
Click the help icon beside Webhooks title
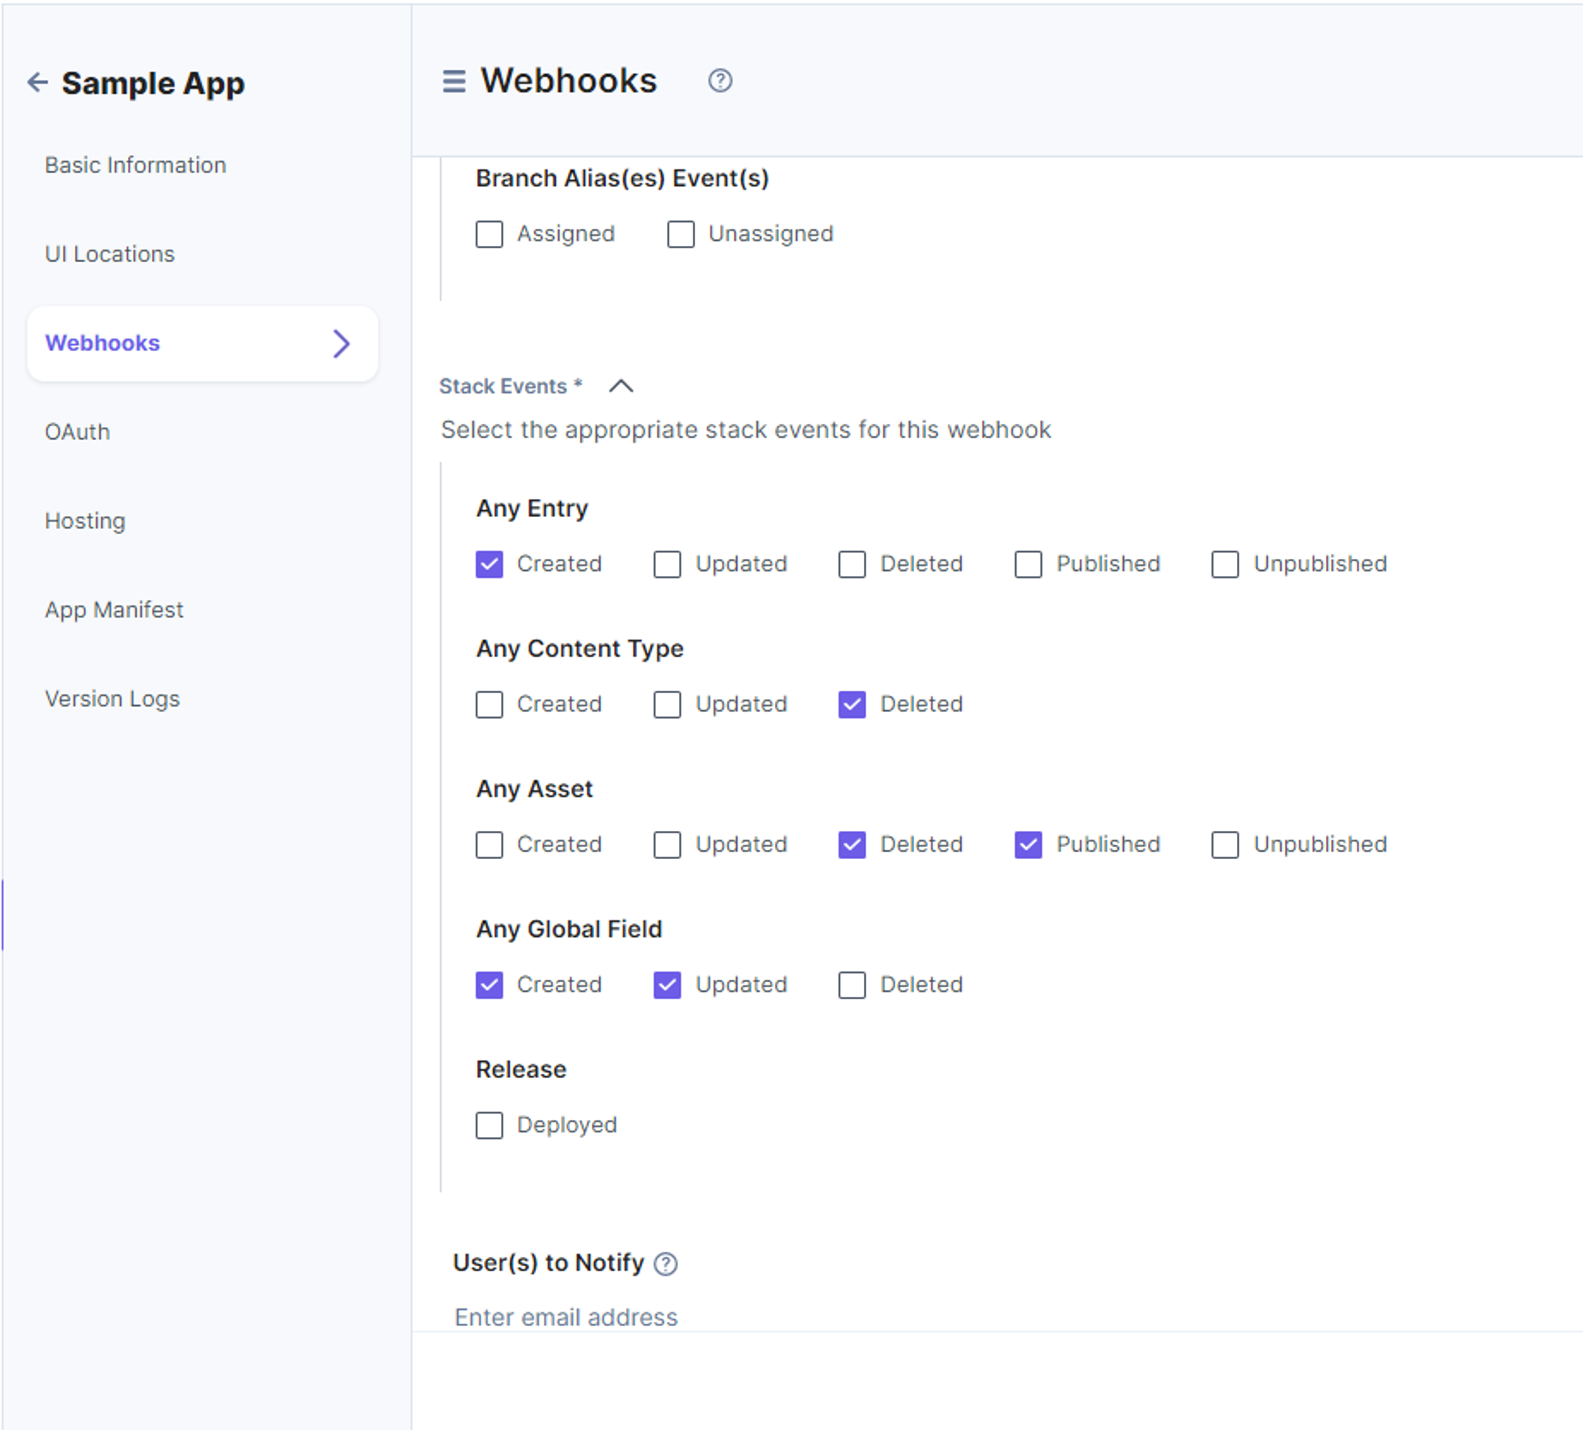720,81
